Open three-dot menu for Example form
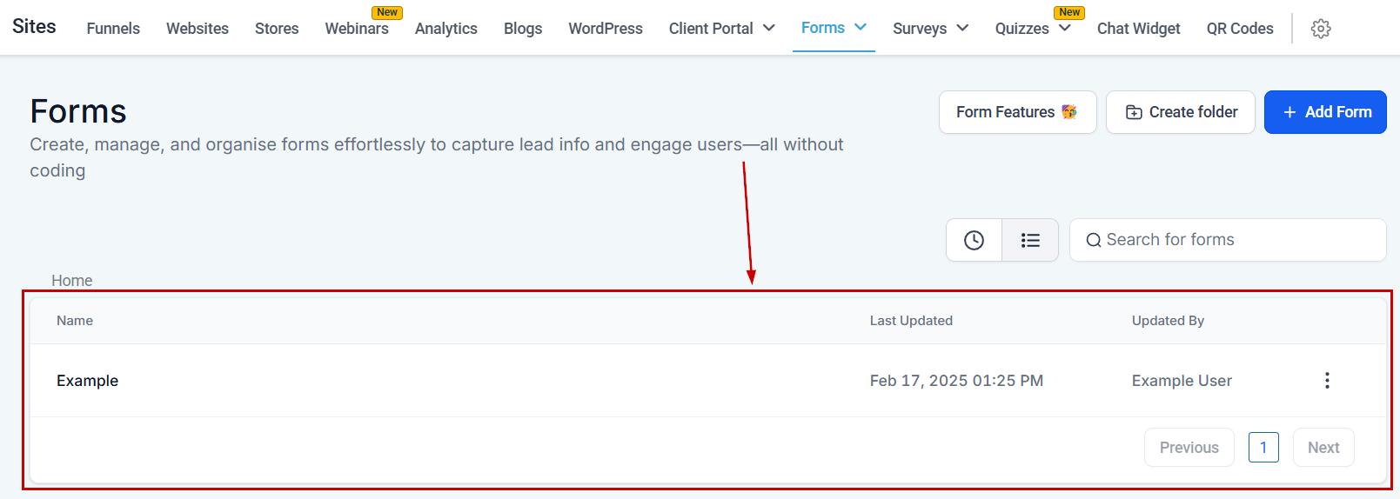1400x499 pixels. click(x=1326, y=381)
